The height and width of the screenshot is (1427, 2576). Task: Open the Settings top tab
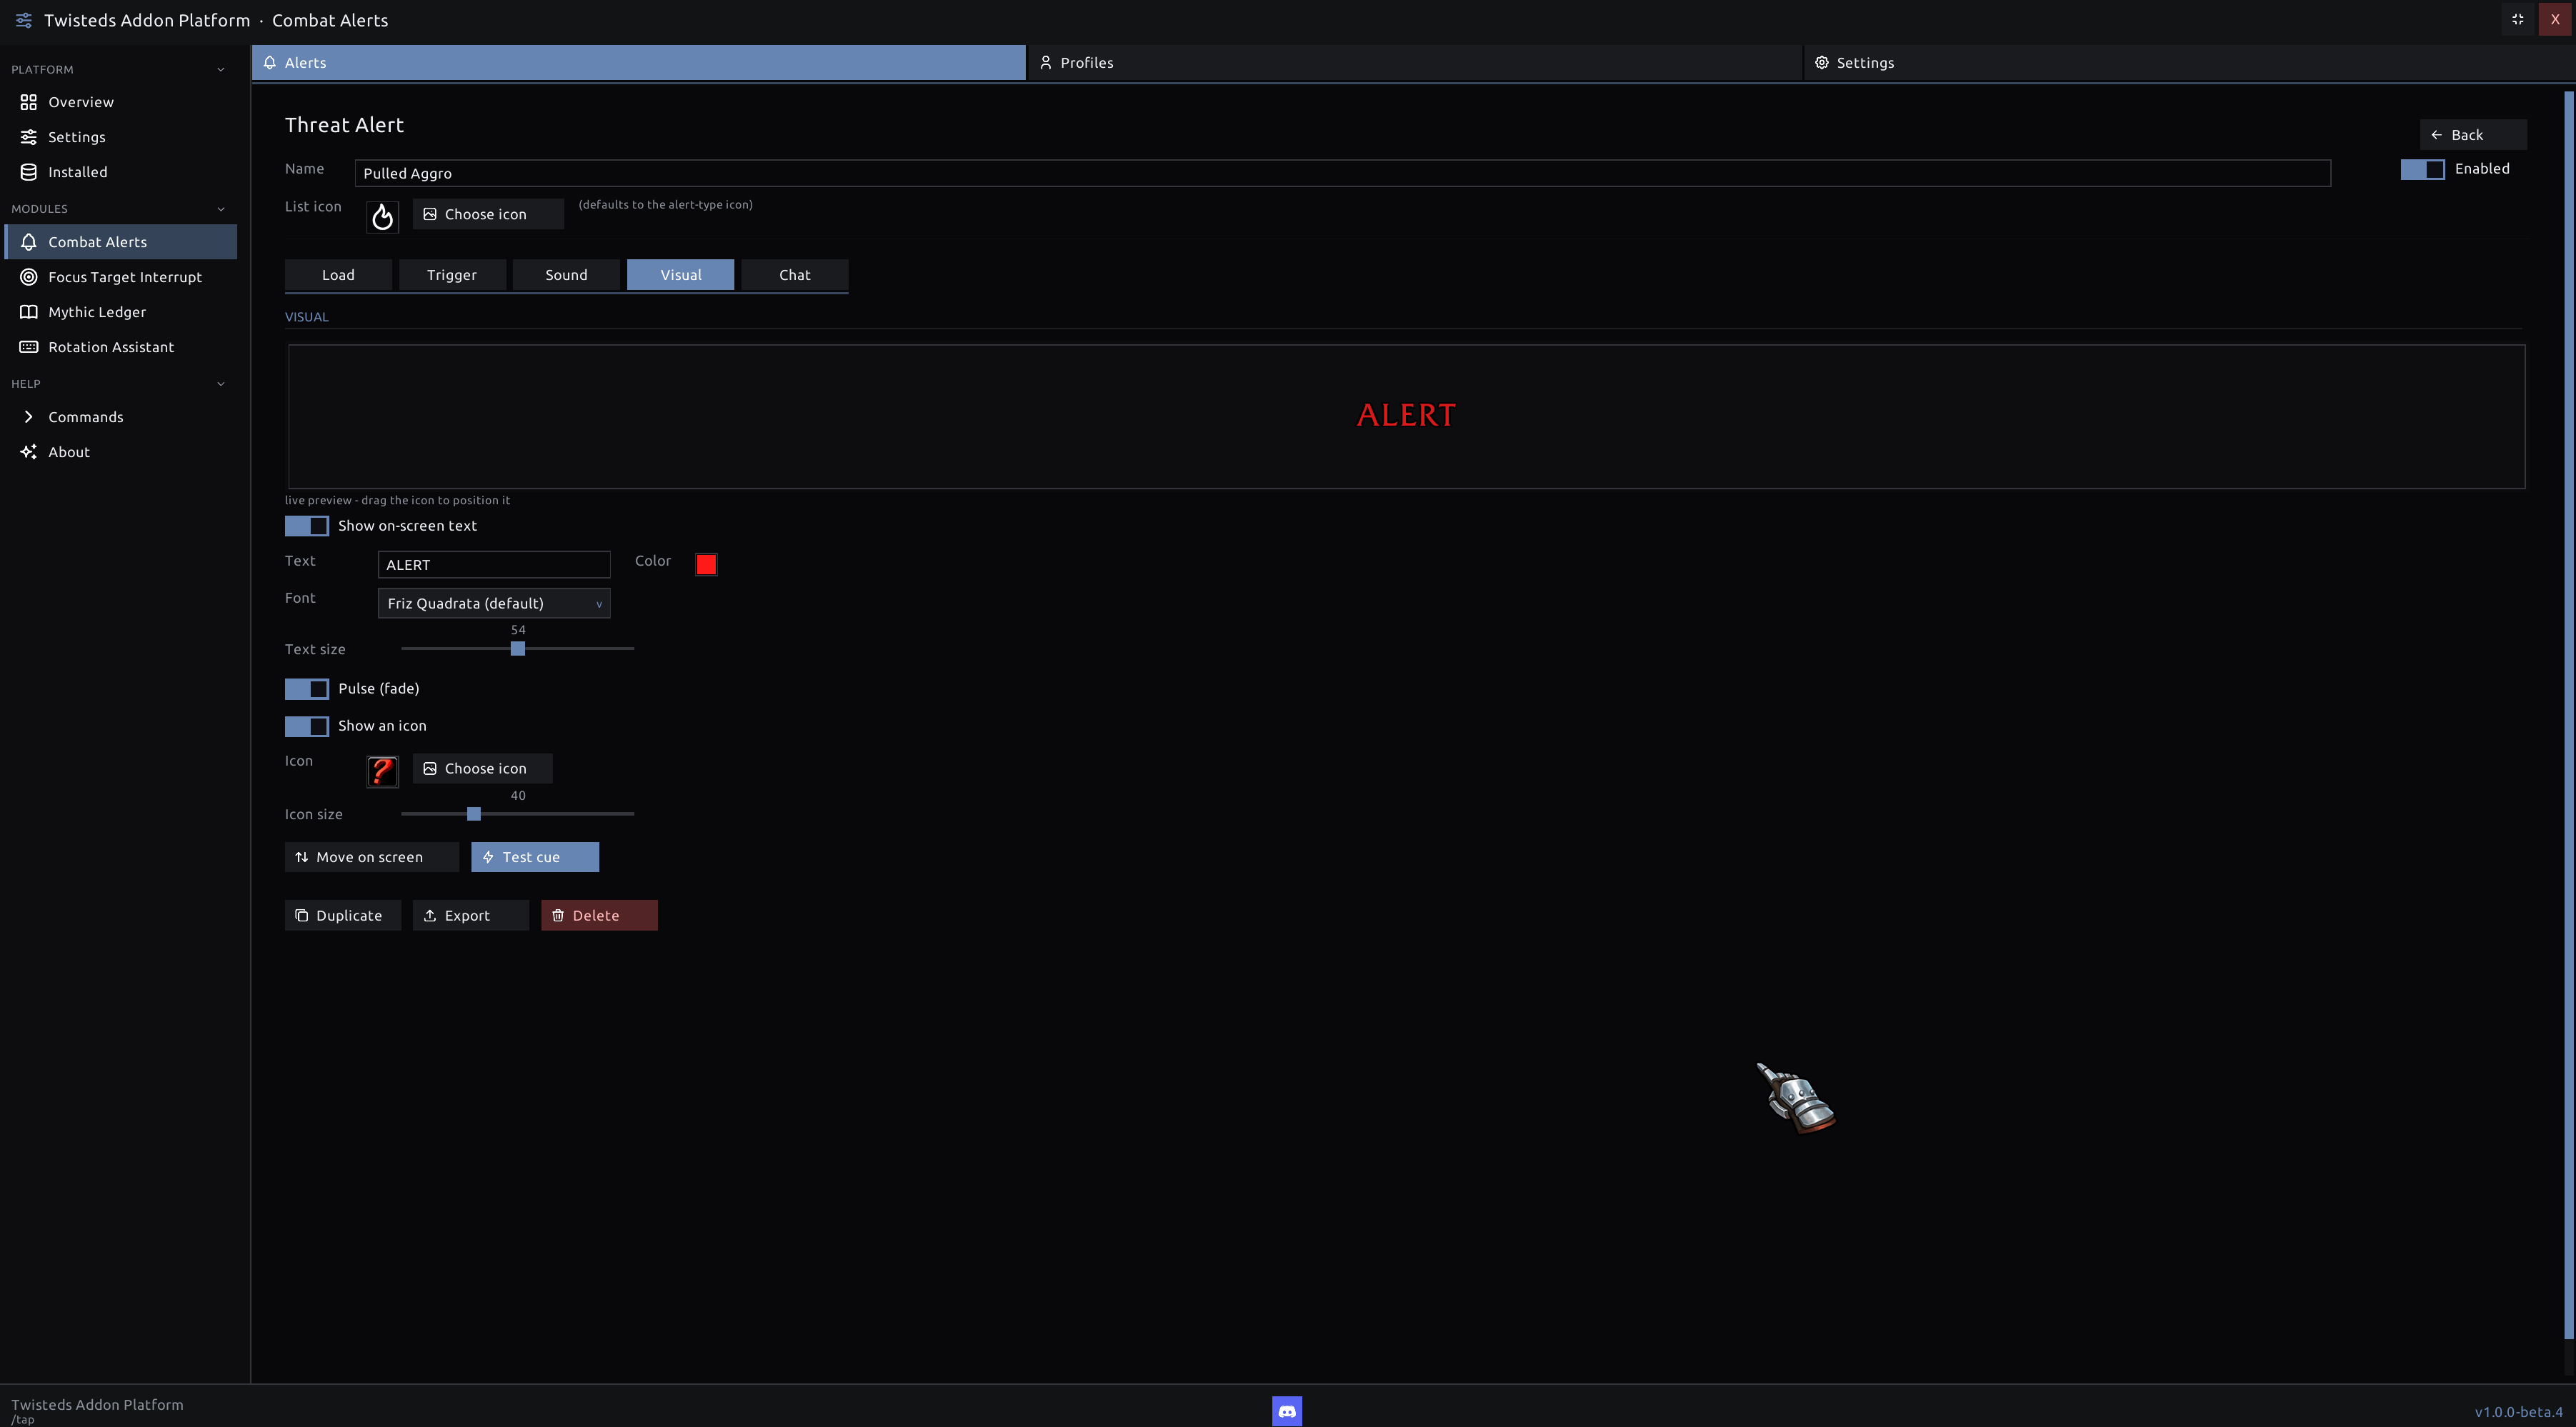point(2189,62)
